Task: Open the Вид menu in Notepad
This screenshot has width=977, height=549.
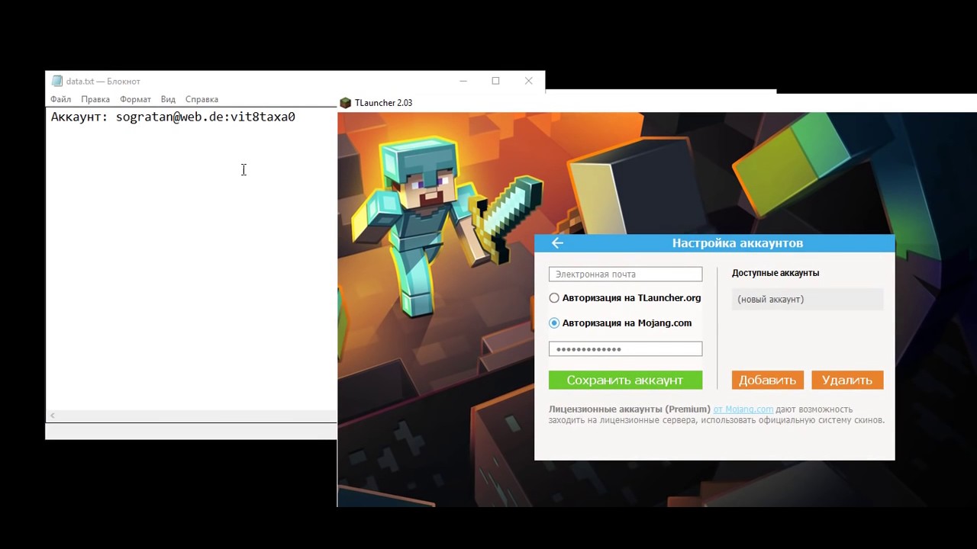Action: (168, 99)
